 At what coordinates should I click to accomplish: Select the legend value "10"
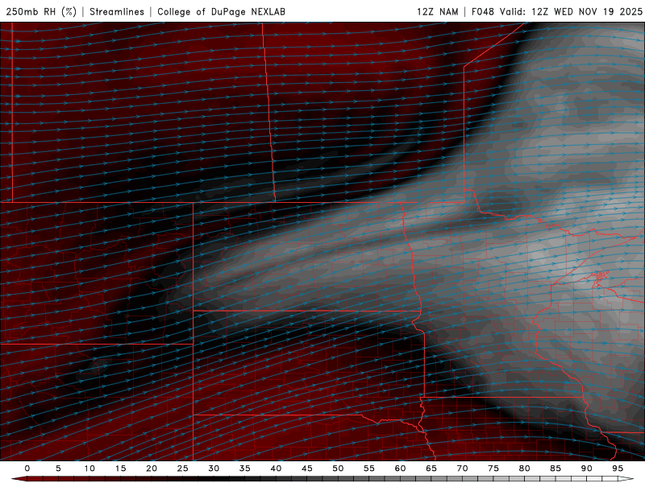(x=89, y=469)
